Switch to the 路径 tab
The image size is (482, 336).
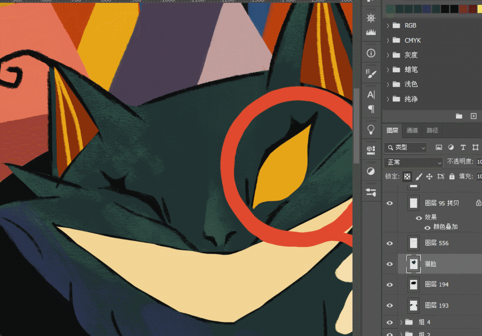[432, 131]
